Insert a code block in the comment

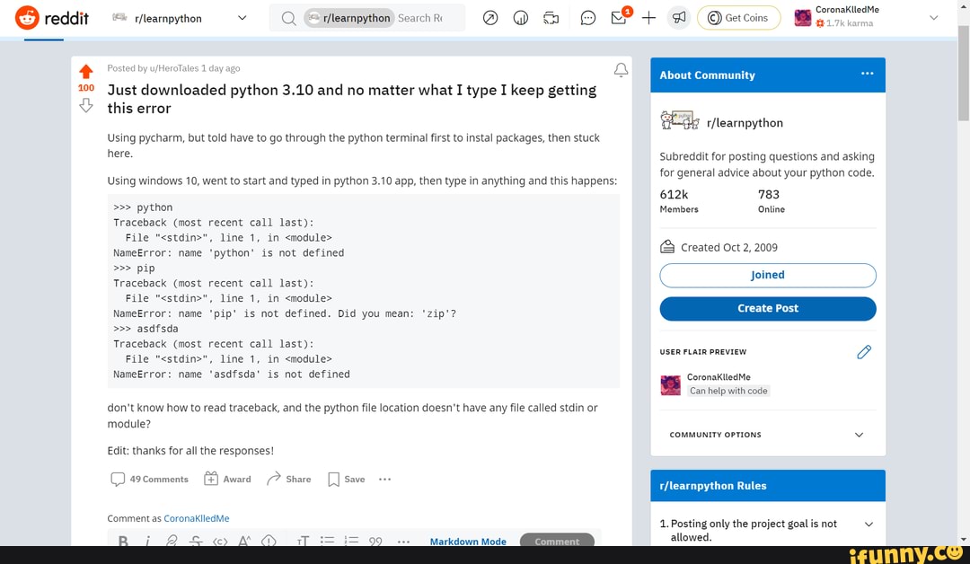221,540
